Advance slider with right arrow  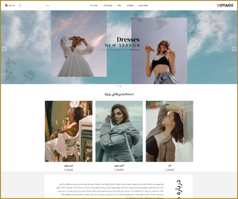coord(234,49)
